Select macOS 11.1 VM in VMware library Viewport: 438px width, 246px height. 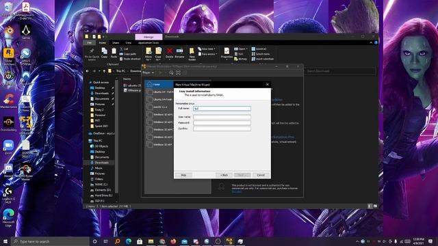tap(159, 107)
